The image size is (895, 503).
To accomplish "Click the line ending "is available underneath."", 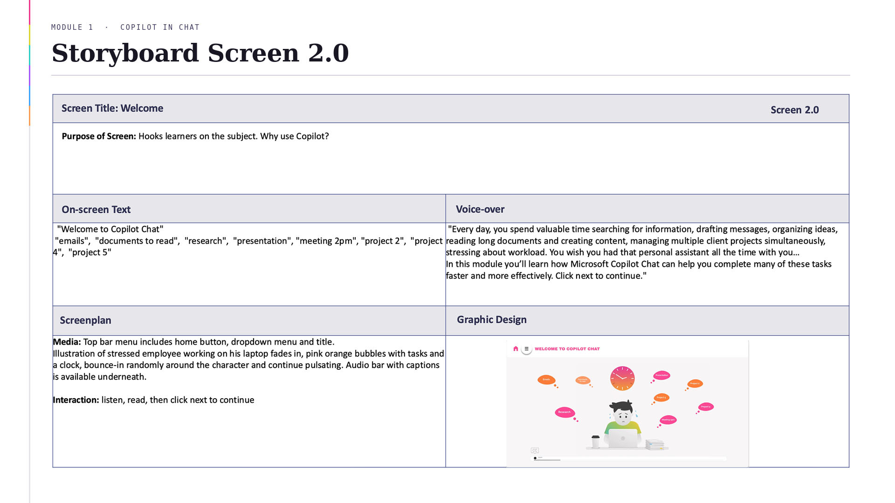I will tap(100, 377).
